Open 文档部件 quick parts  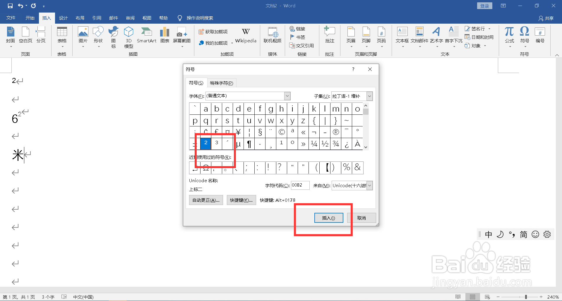[x=419, y=37]
